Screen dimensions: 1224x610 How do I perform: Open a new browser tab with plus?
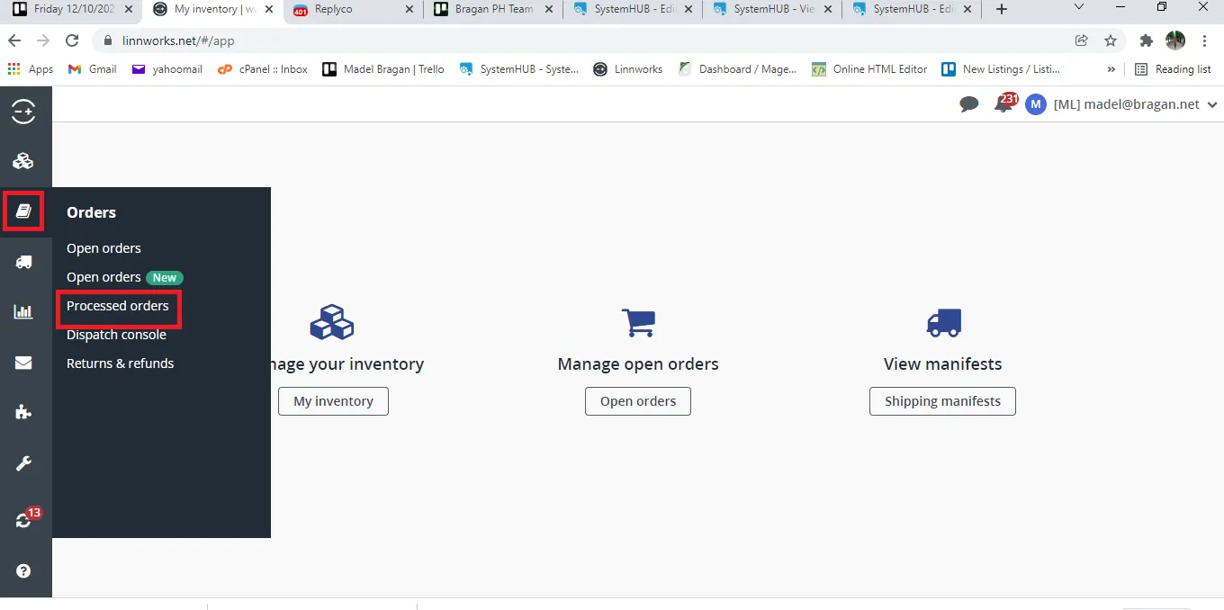click(x=1002, y=9)
